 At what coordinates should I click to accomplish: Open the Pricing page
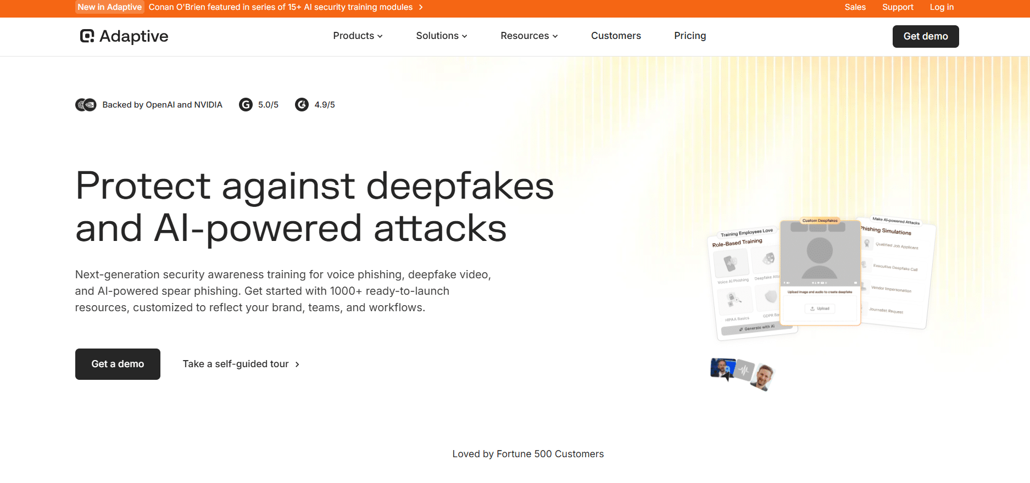[690, 36]
